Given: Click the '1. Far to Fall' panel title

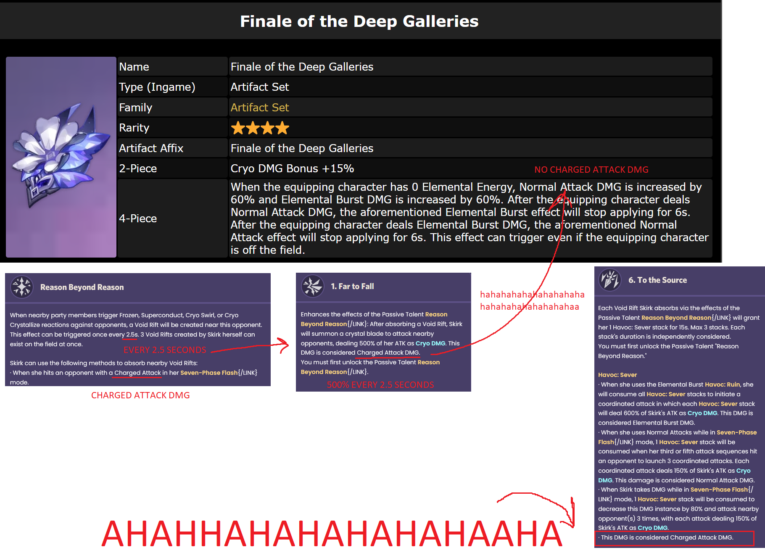Looking at the screenshot, I should tap(352, 287).
